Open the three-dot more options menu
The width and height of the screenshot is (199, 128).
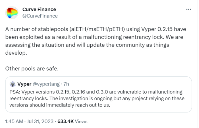pos(188,9)
